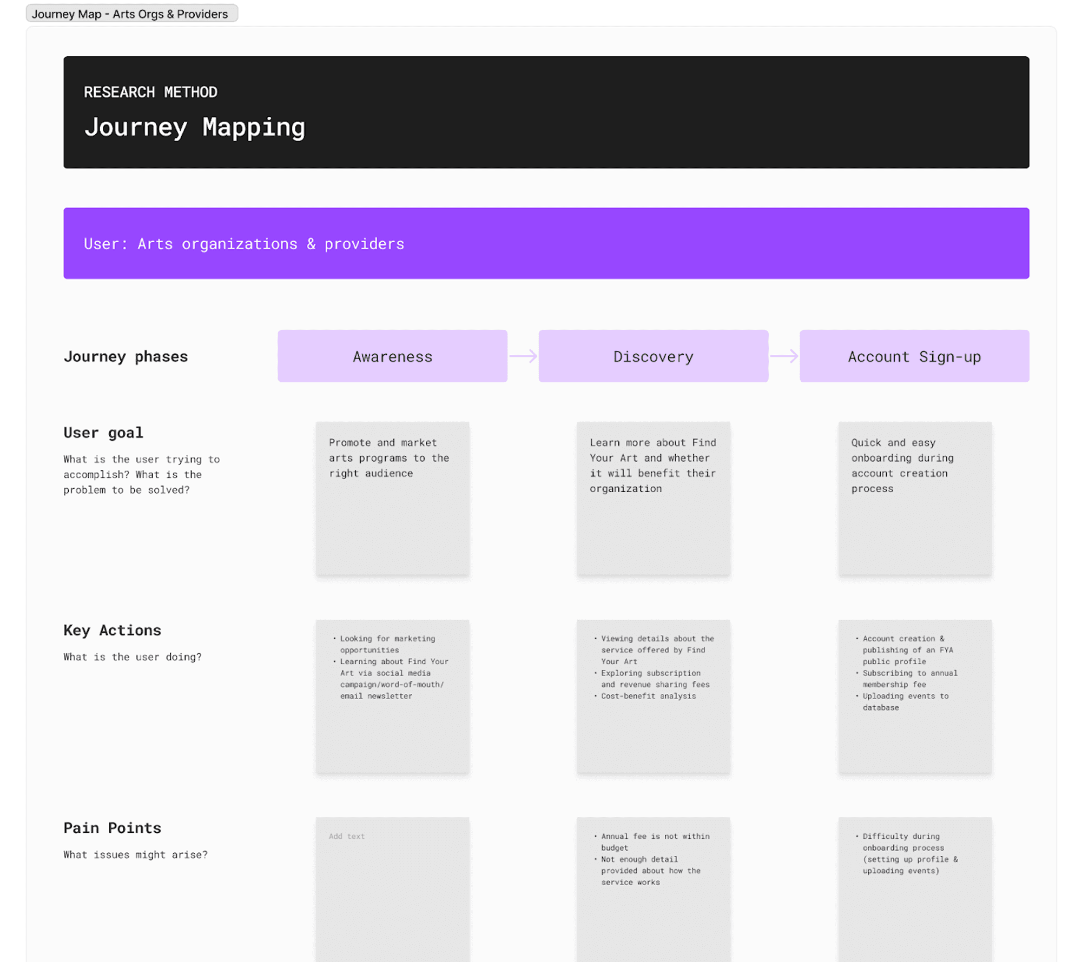Select the Awareness phase box

[392, 356]
